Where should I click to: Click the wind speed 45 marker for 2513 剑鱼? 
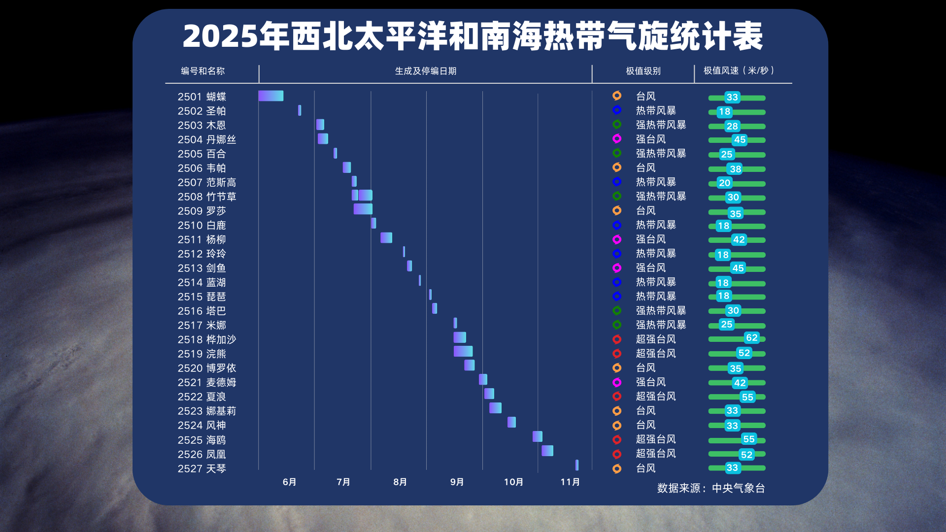(738, 268)
